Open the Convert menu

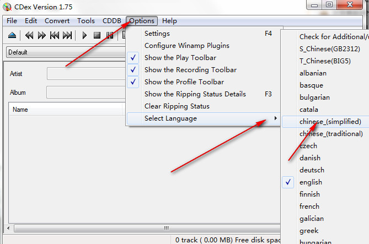tap(57, 21)
